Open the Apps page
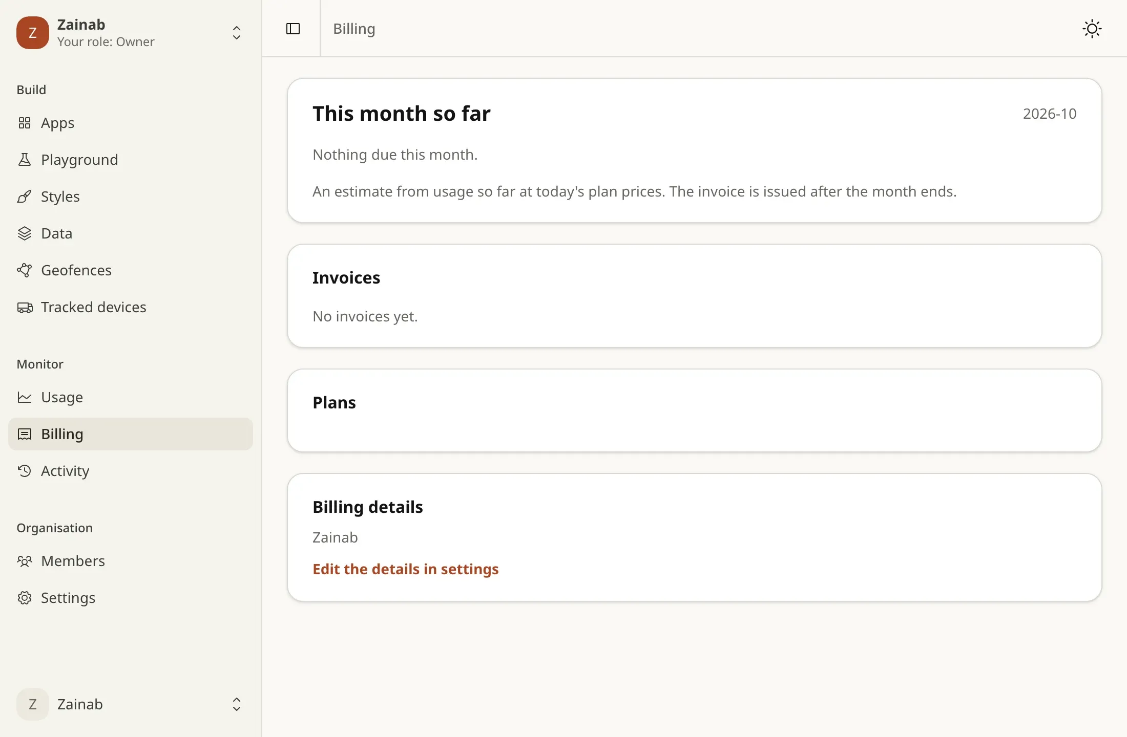Viewport: 1127px width, 737px height. click(131, 123)
